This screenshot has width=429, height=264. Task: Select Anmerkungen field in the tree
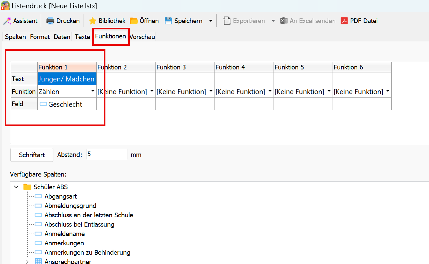click(x=64, y=243)
